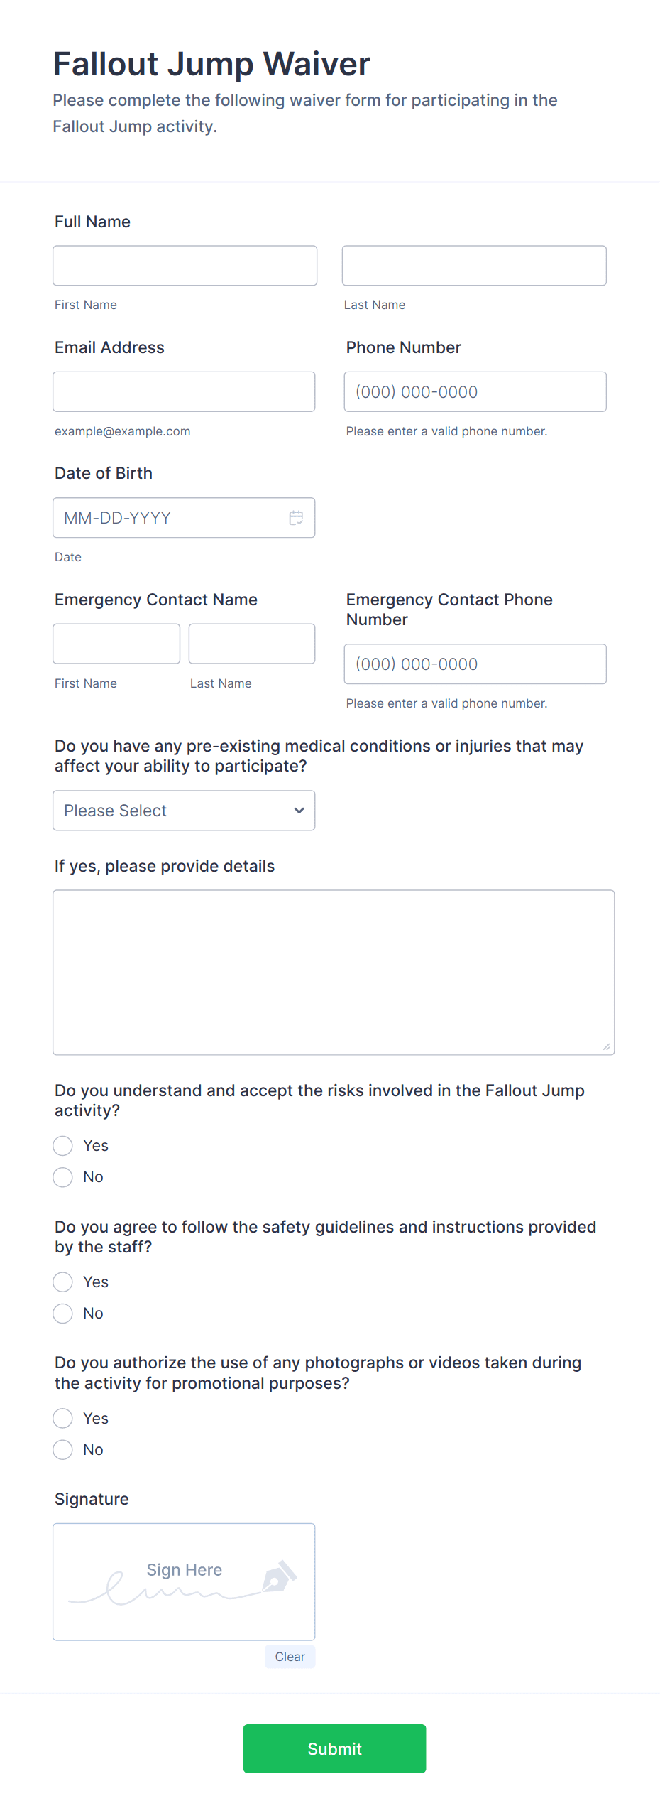This screenshot has width=660, height=1813.
Task: Focus the Emergency Contact Phone Number field
Action: coord(474,664)
